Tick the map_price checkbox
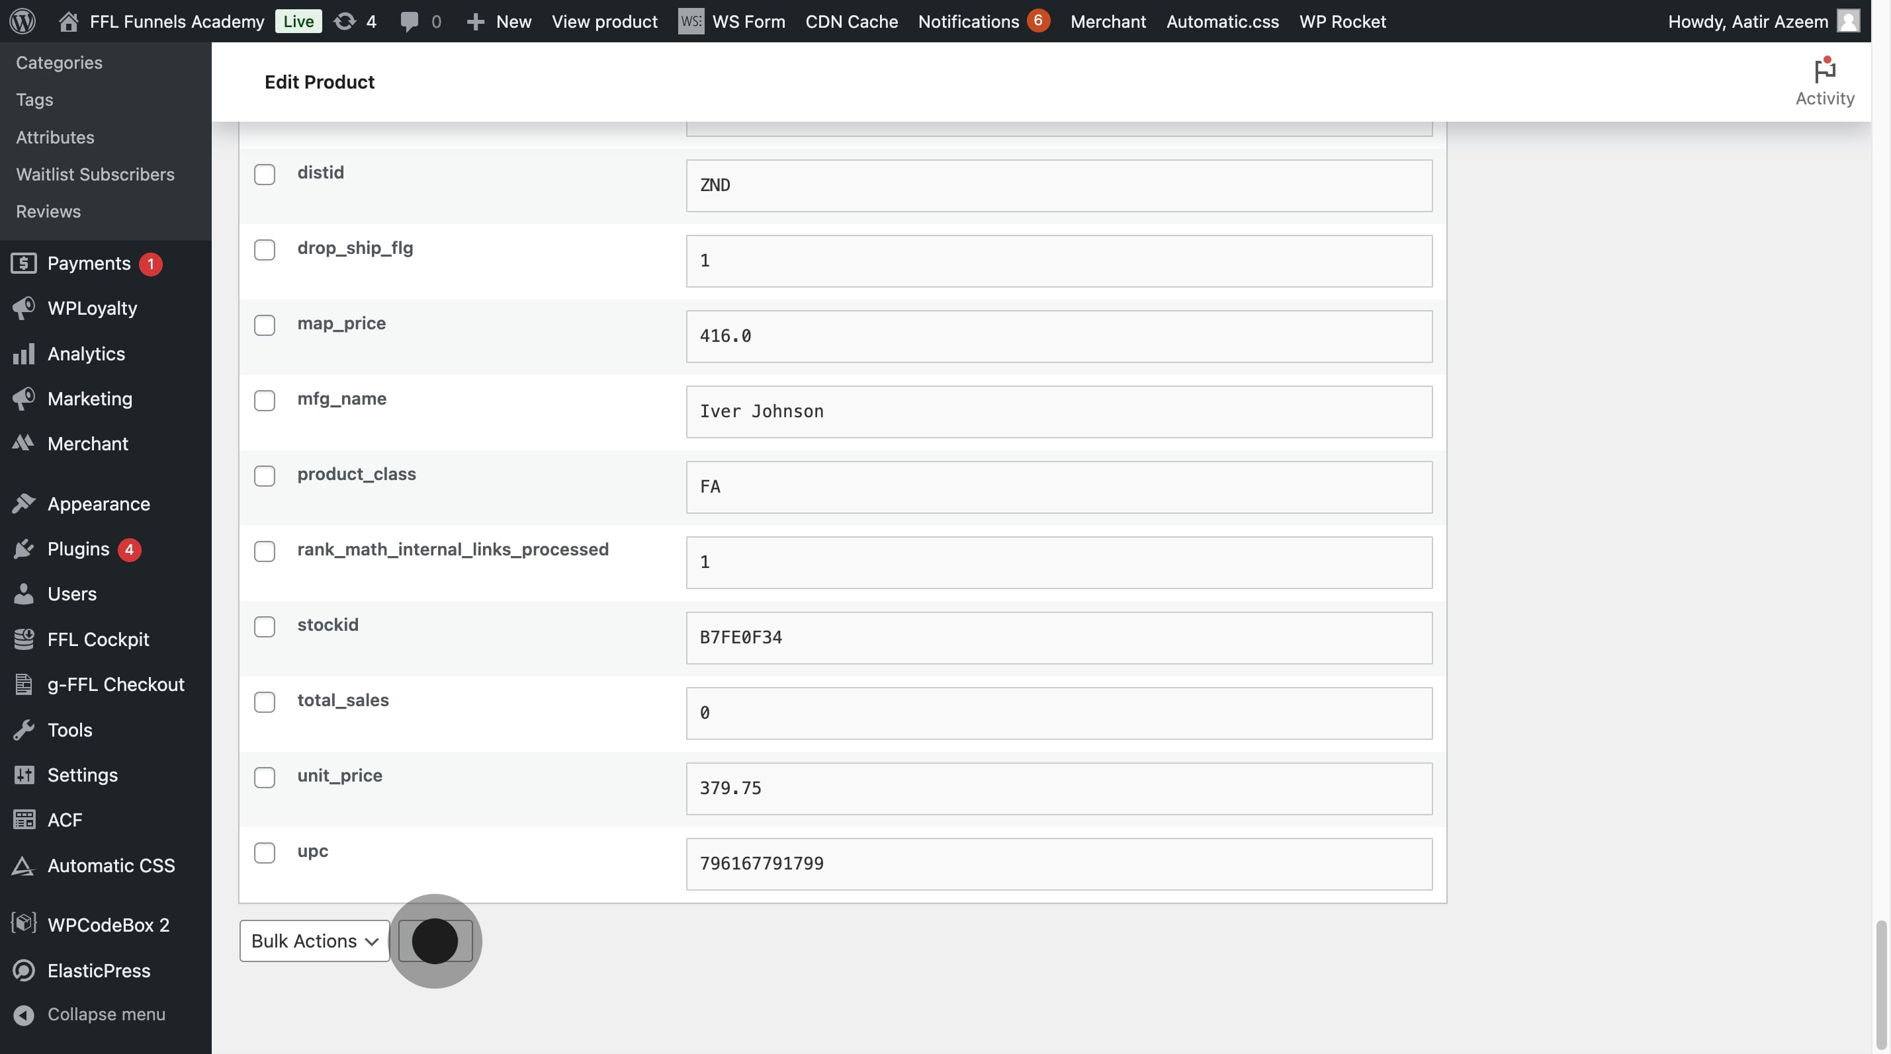Viewport: 1891px width, 1054px height. click(264, 325)
